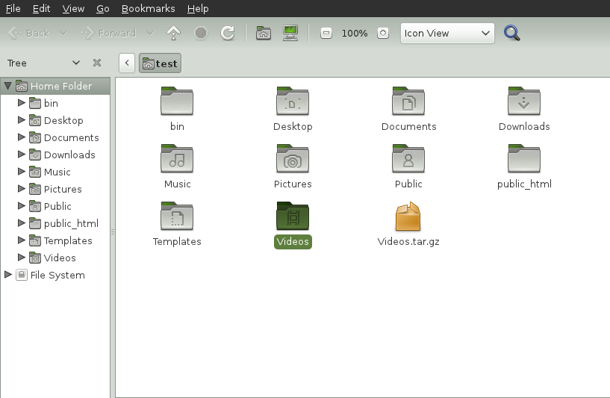
Task: Expand the File System tree node
Action: click(x=7, y=274)
